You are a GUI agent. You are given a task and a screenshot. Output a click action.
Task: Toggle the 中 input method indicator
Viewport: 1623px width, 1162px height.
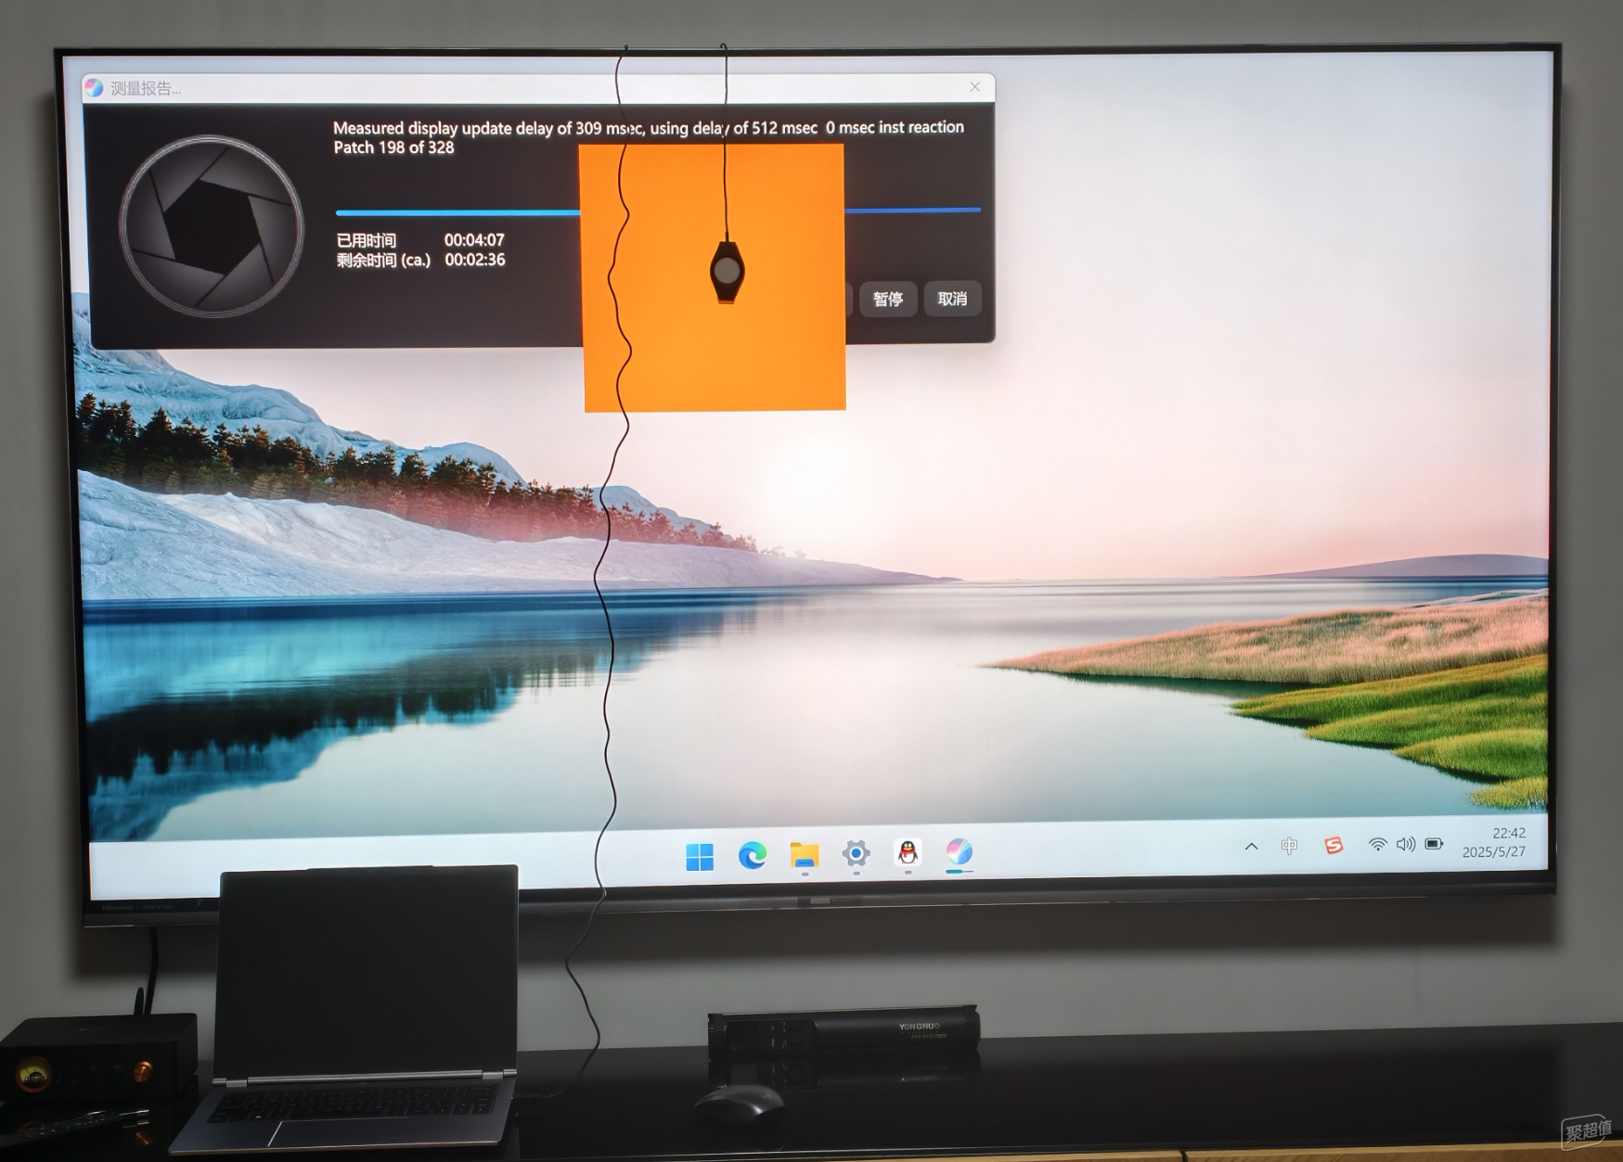[x=1290, y=845]
